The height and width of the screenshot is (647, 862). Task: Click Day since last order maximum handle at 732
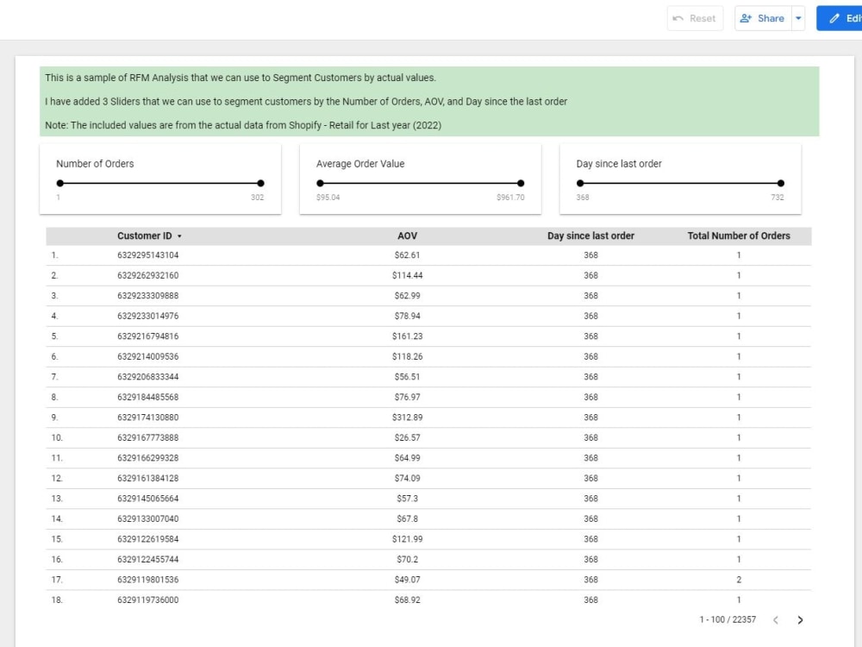[781, 183]
